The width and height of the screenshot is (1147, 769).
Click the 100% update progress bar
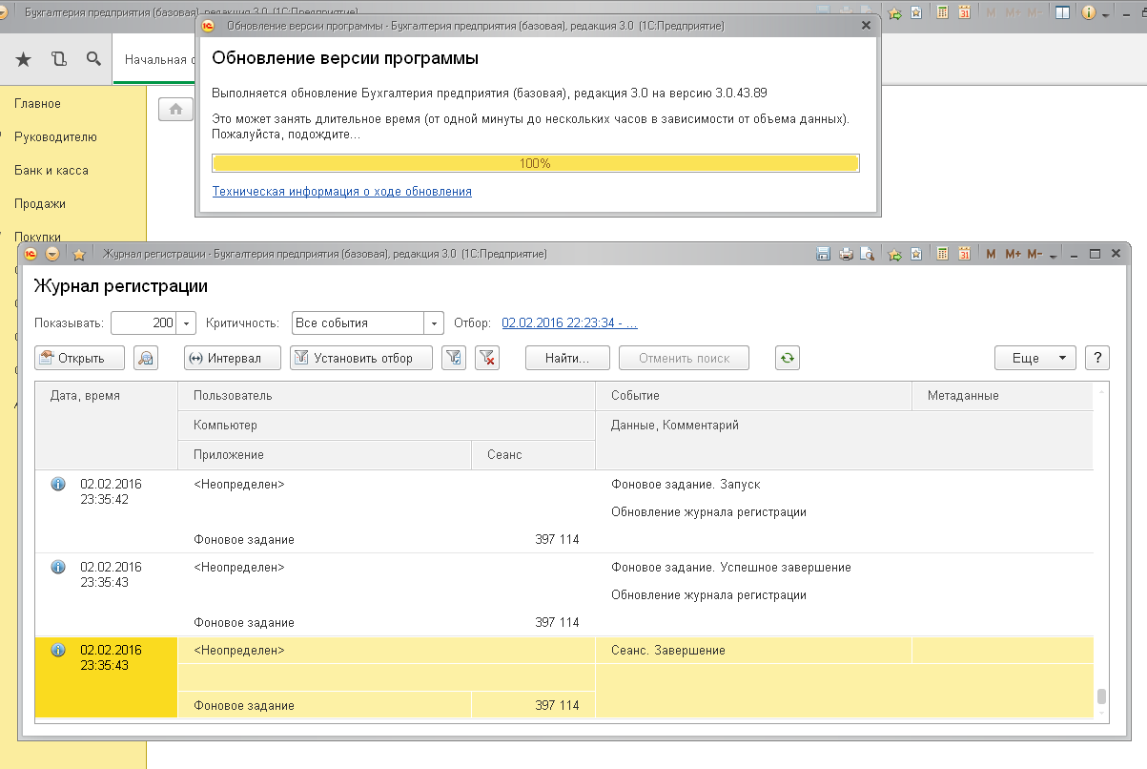(535, 163)
